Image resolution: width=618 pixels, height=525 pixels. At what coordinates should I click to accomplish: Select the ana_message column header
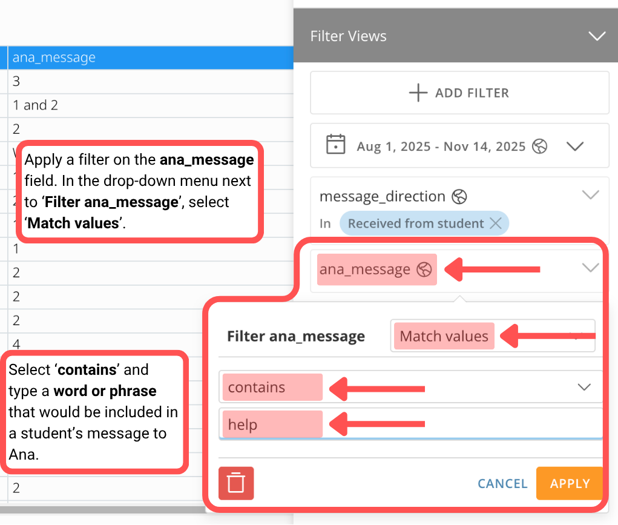[151, 58]
